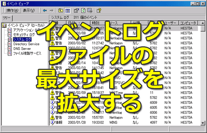Open the 表示(V) menu
Image resolution: width=207 pixels, height=133 pixels.
click(x=29, y=11)
